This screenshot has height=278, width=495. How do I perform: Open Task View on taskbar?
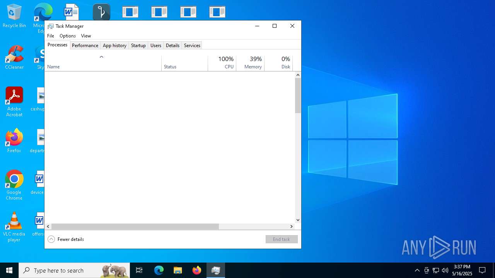point(139,270)
